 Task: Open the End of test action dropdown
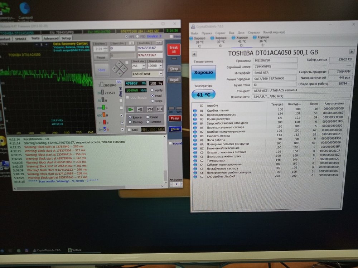147,73
